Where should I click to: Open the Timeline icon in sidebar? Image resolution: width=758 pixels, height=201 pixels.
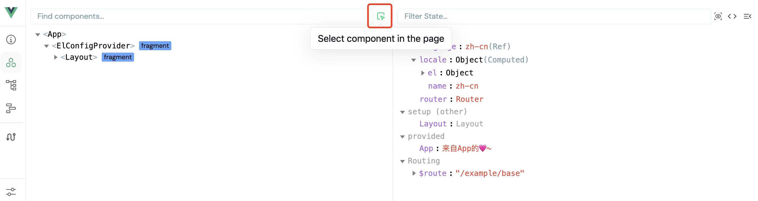point(11,108)
